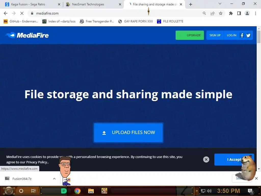Click the green UPGRADE button

pyautogui.click(x=190, y=35)
